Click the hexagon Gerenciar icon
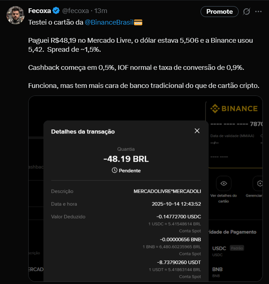Viewport: 269px width, 284px height. pos(260,184)
